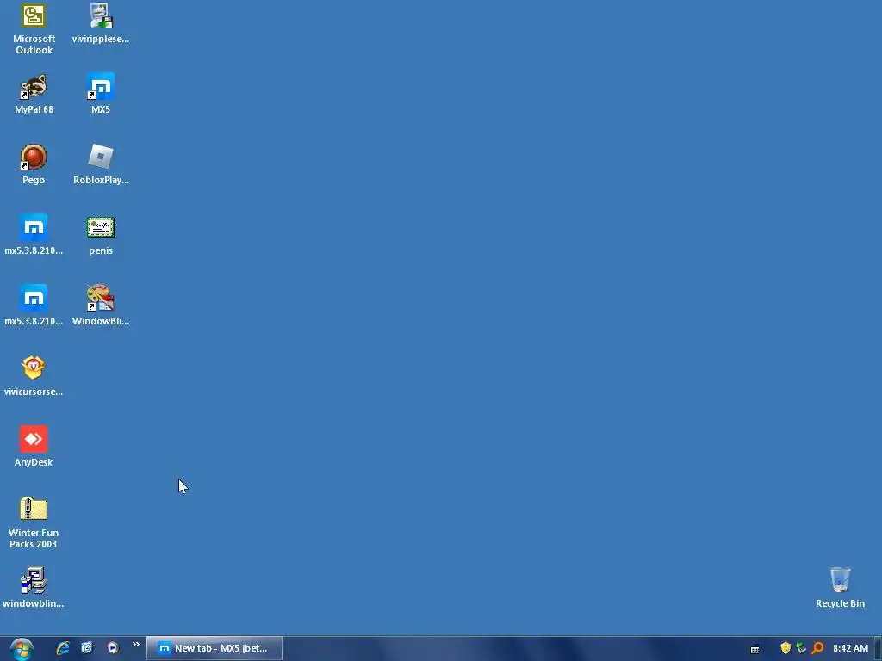Open the Winter Fun Packs 2003 folder
Viewport: 882px width, 661px height.
pyautogui.click(x=34, y=522)
